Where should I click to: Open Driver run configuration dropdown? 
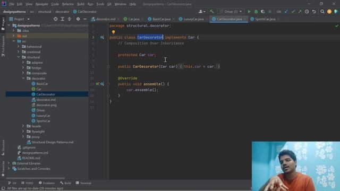pos(231,12)
